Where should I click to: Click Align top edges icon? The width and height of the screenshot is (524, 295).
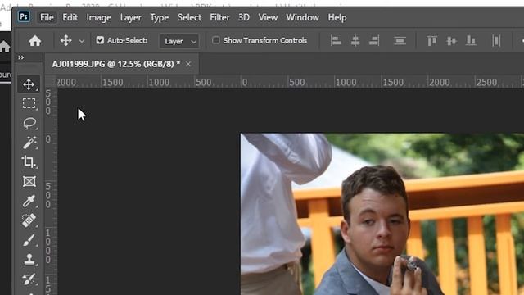[431, 40]
